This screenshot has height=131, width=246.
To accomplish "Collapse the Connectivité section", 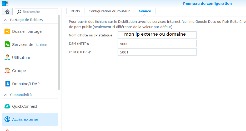I will [x=6, y=95].
